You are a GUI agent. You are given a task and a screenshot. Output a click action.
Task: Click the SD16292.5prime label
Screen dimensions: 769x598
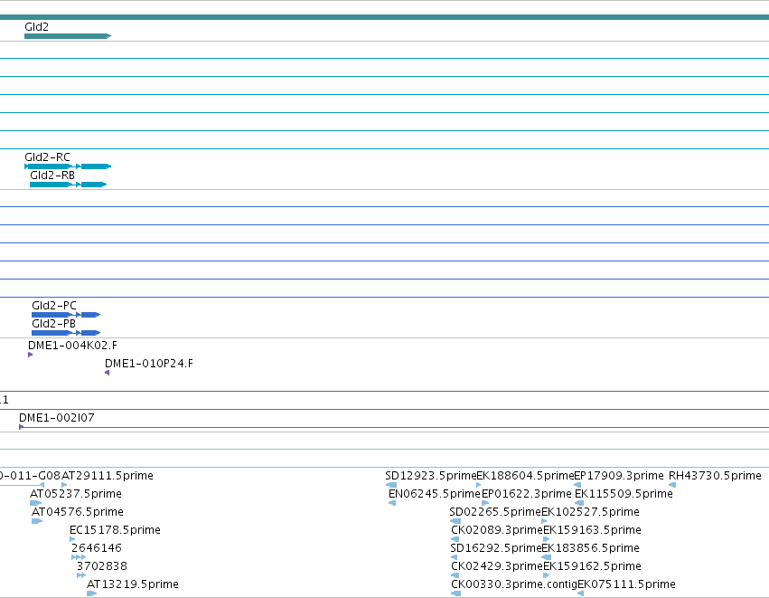(x=496, y=548)
